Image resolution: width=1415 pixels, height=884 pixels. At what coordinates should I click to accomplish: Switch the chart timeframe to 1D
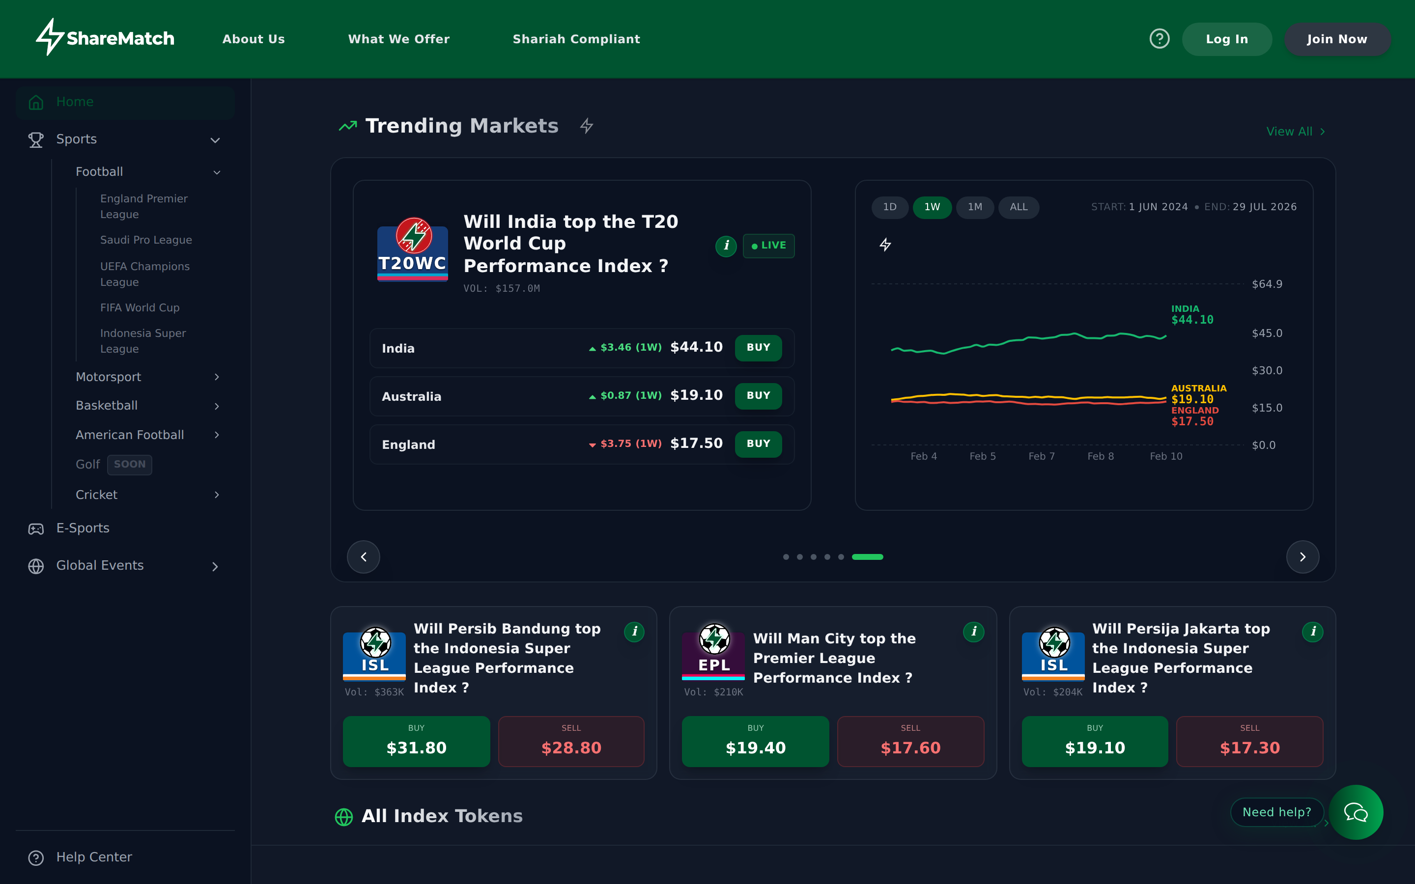click(x=890, y=207)
